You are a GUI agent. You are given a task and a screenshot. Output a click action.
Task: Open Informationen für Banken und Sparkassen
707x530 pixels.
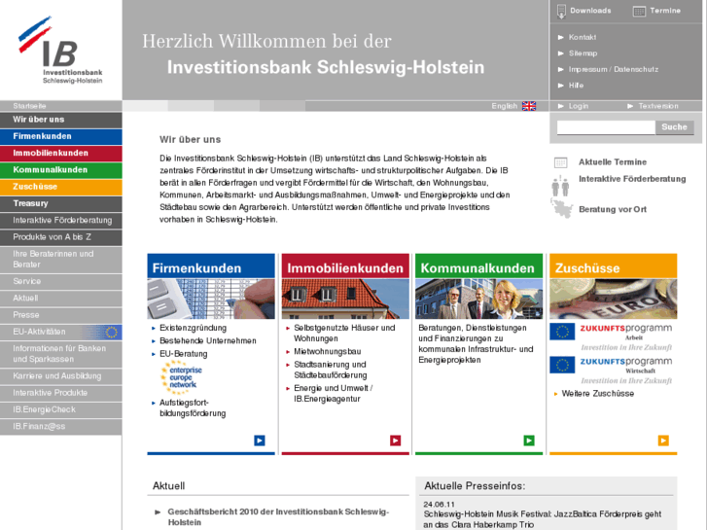(61, 354)
